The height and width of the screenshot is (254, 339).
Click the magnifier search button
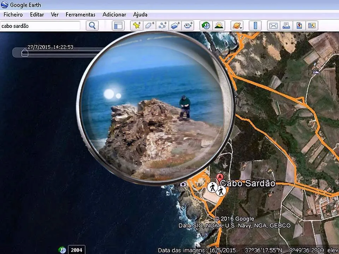tap(92, 26)
